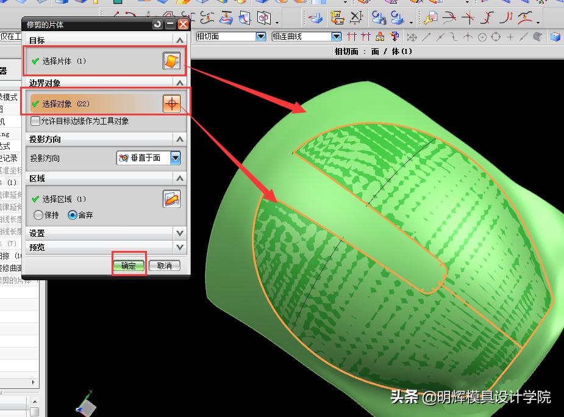Open the projection direction 垂直于面 dropdown
The height and width of the screenshot is (417, 564).
point(176,158)
